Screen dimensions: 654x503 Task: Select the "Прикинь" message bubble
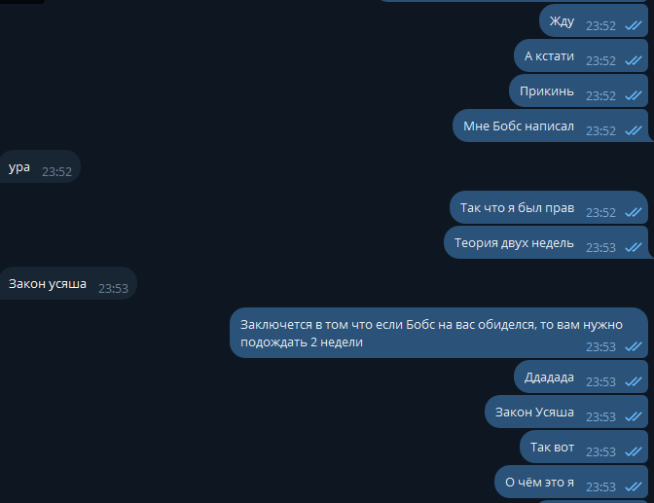578,90
